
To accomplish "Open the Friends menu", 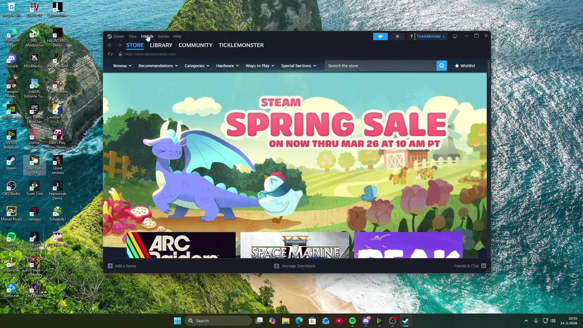I will click(x=147, y=36).
